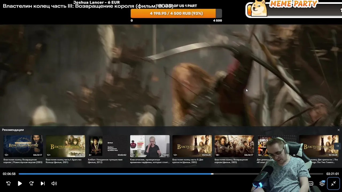Viewport: 342px width, 192px height.
Task: Click the Рекомендации heading
Action: [13, 130]
